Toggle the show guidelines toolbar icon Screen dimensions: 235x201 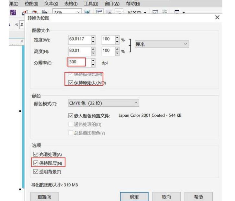pos(119,12)
